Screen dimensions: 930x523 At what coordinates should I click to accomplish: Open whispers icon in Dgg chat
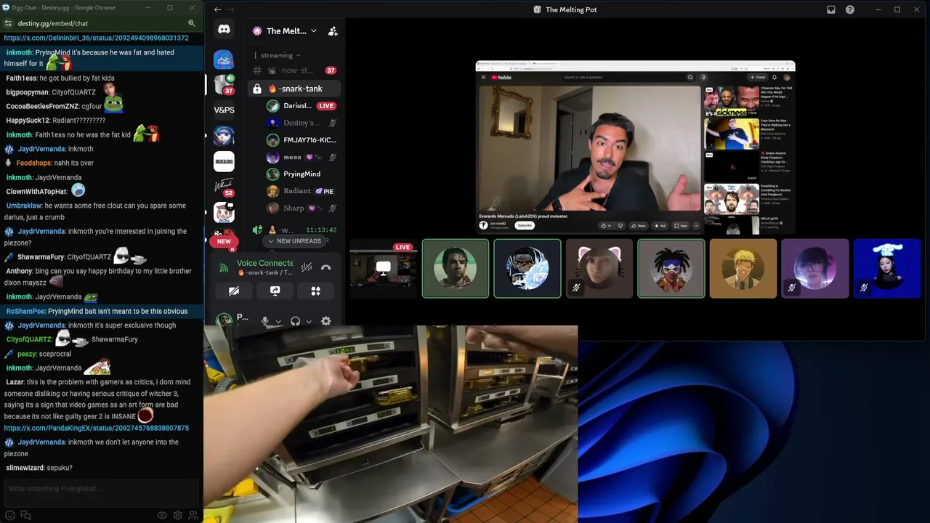(x=25, y=515)
